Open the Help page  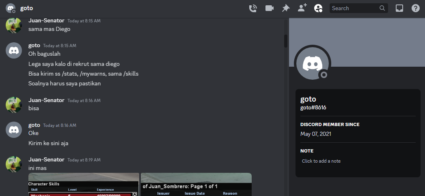point(416,8)
